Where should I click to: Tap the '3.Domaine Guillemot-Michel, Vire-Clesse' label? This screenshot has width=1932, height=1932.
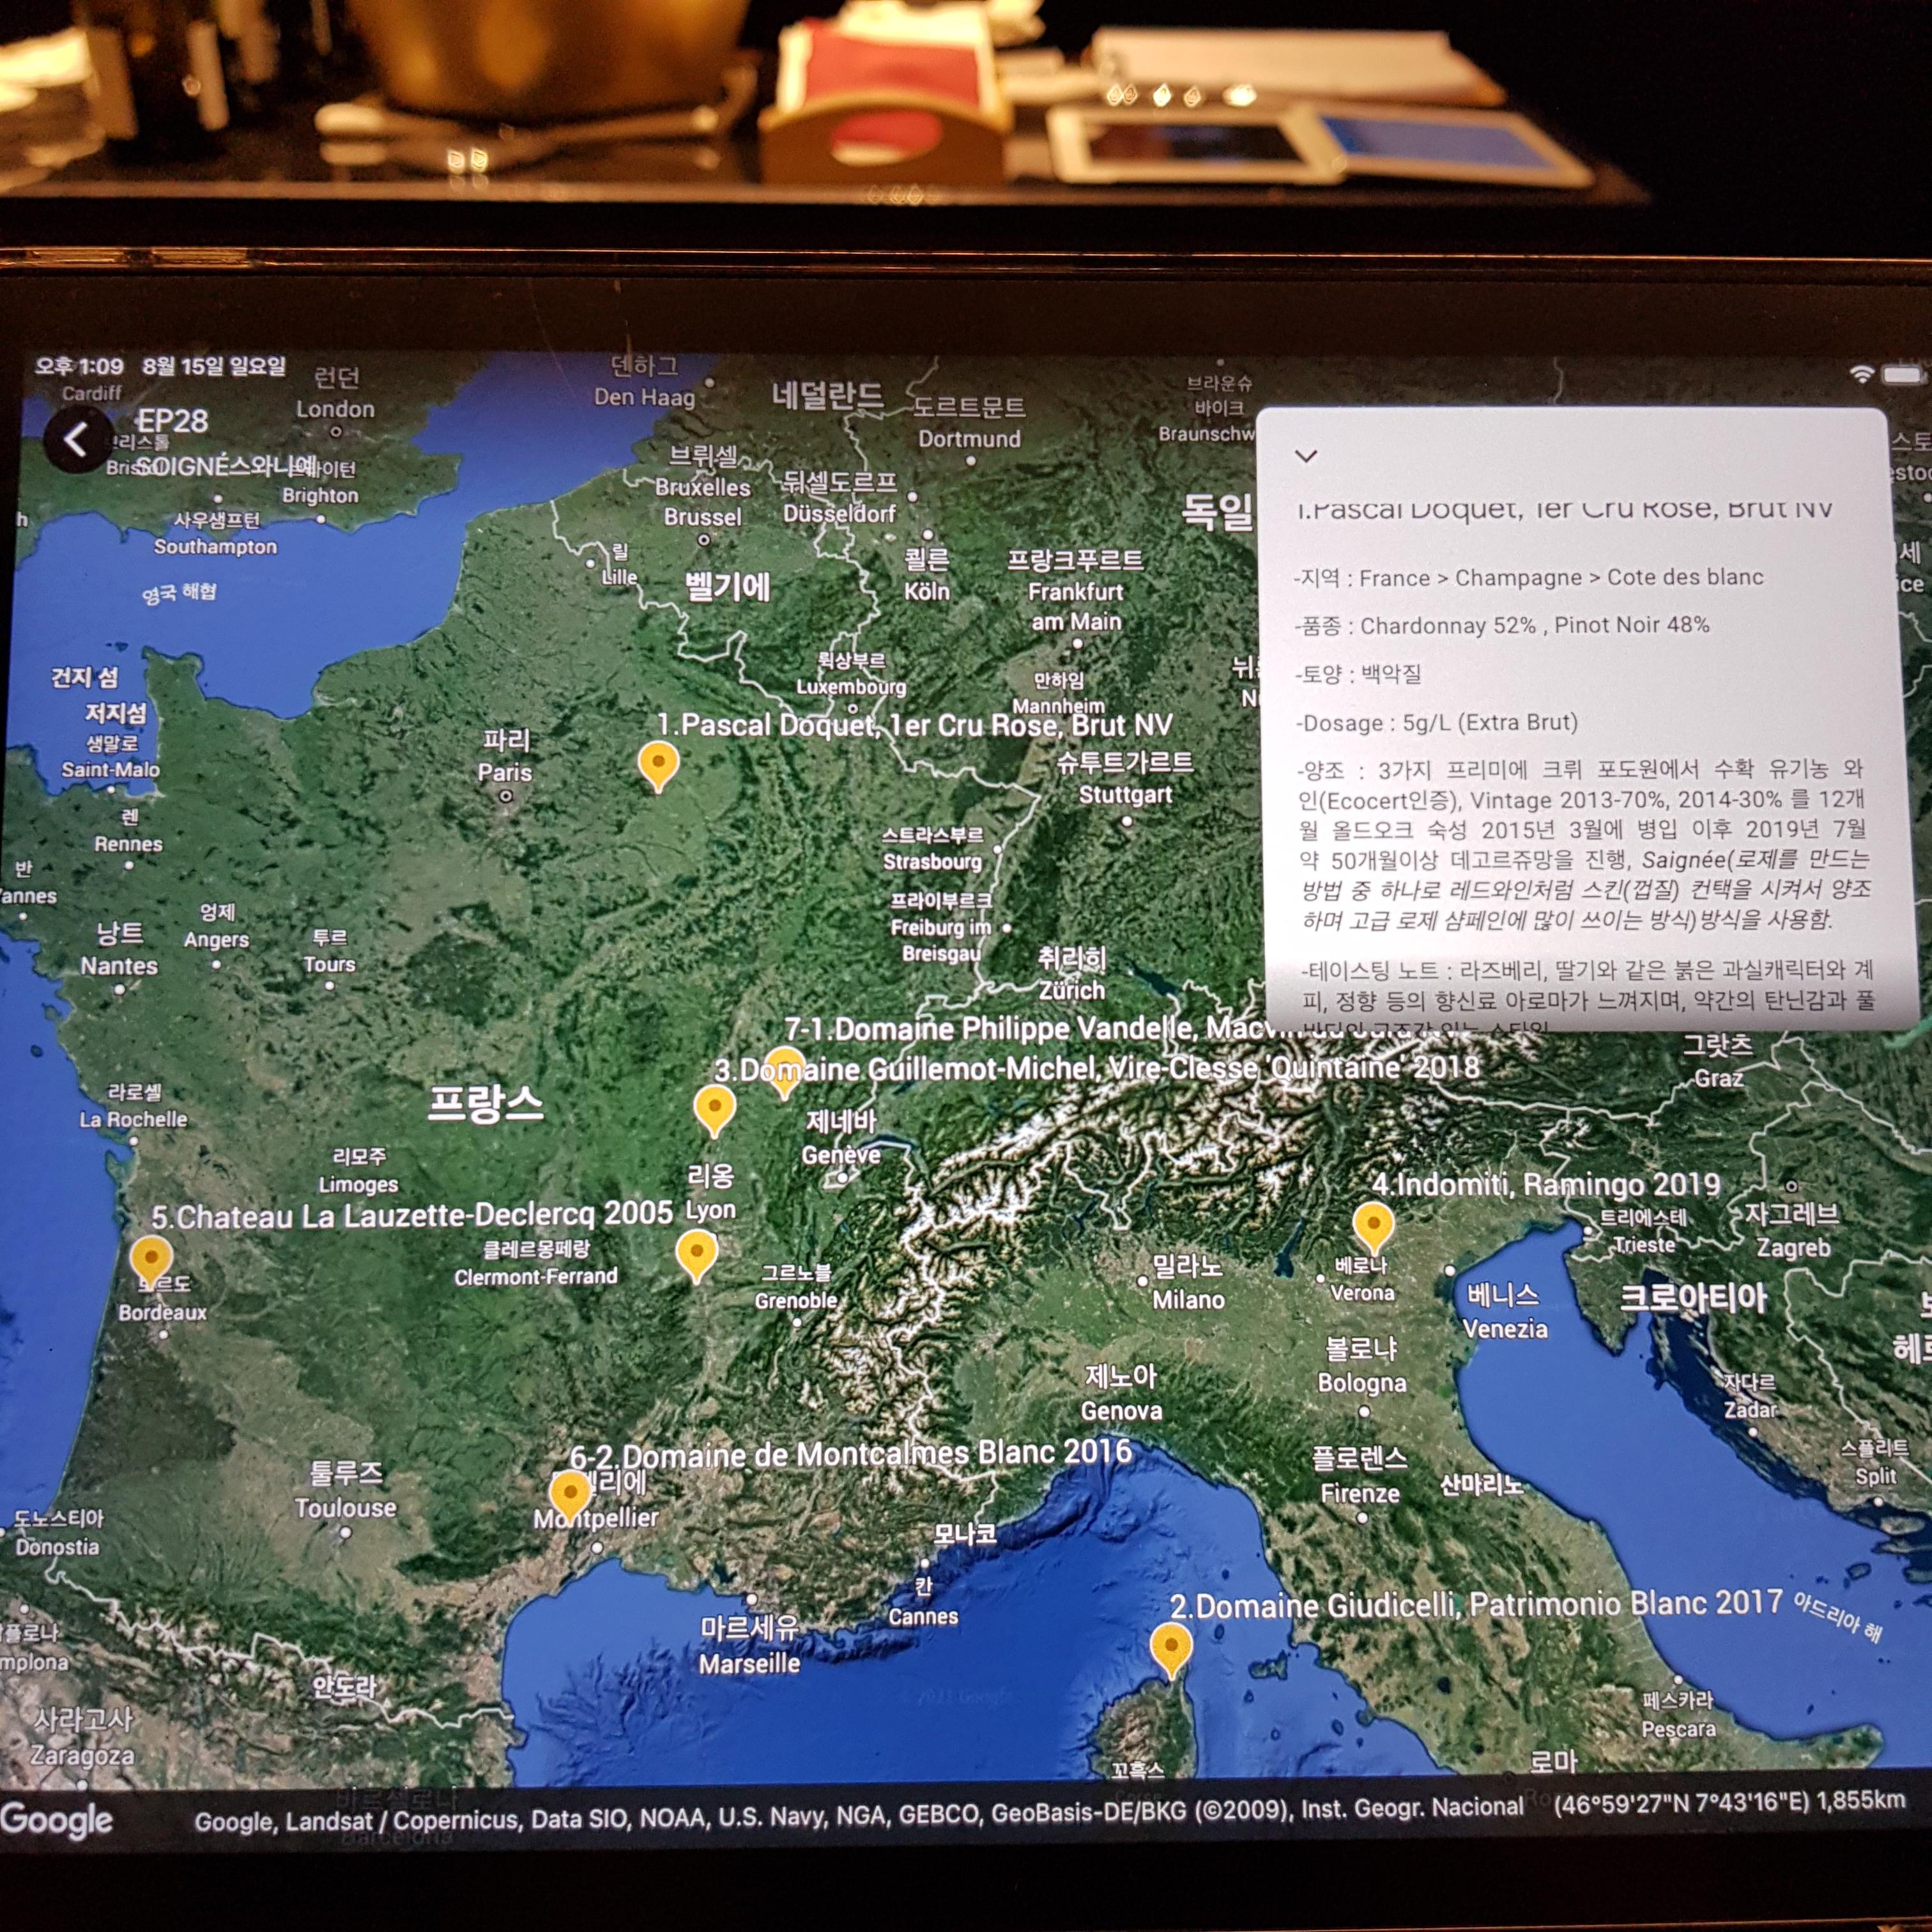[x=1096, y=1068]
